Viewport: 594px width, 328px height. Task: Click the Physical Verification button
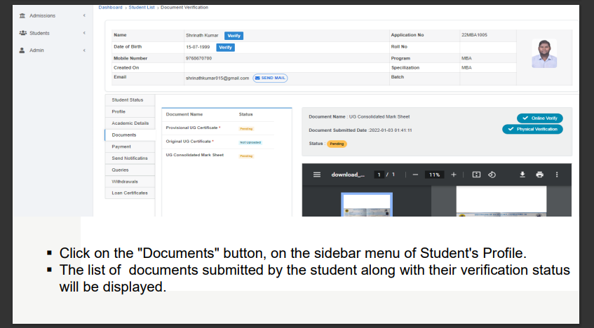pyautogui.click(x=532, y=130)
